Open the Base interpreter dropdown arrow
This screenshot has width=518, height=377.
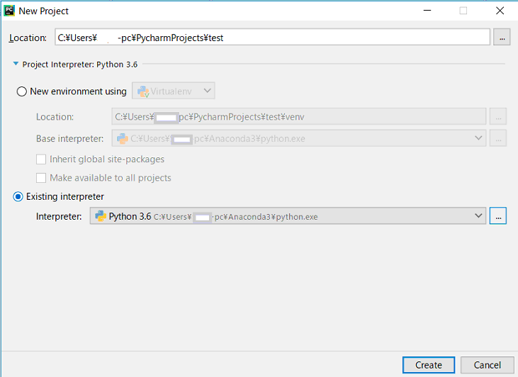point(478,138)
